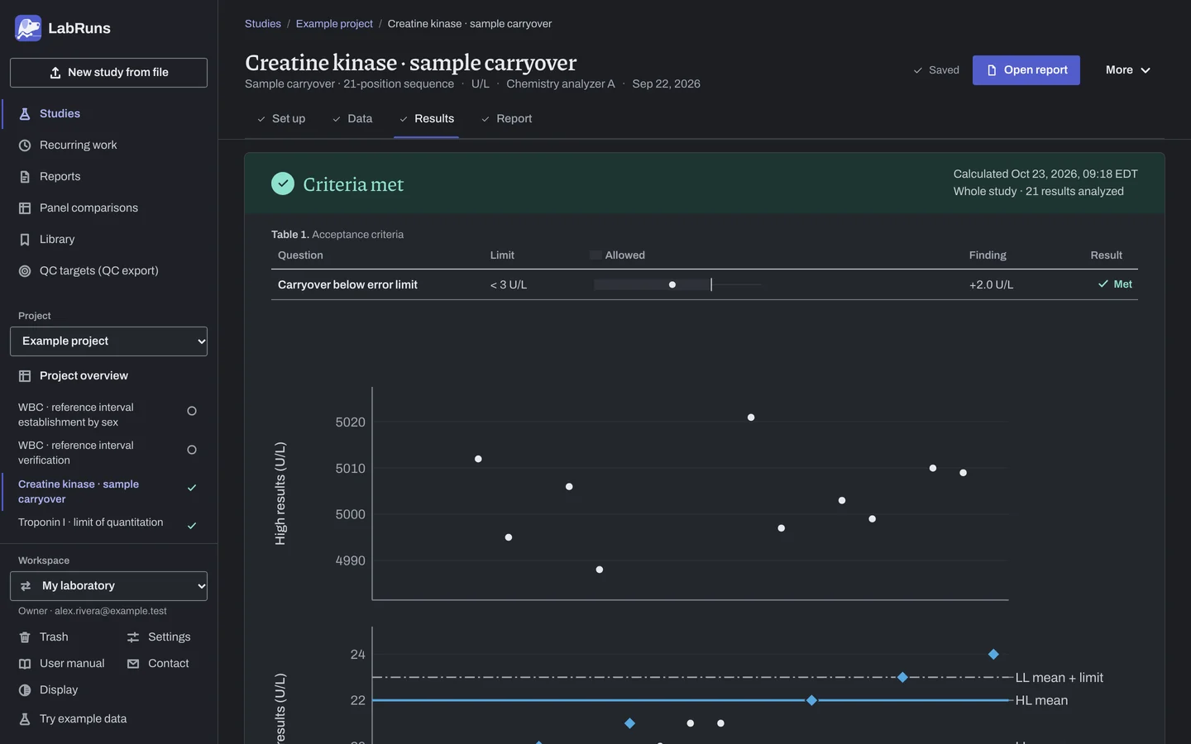Click the Trash bin icon
The height and width of the screenshot is (744, 1191).
[25, 637]
